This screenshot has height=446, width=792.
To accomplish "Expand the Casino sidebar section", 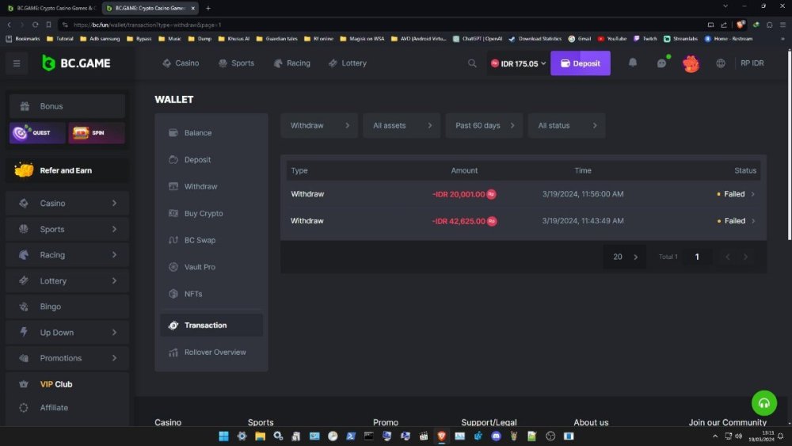I will (67, 204).
